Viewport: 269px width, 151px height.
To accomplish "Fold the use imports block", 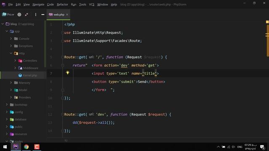I will pos(63,33).
